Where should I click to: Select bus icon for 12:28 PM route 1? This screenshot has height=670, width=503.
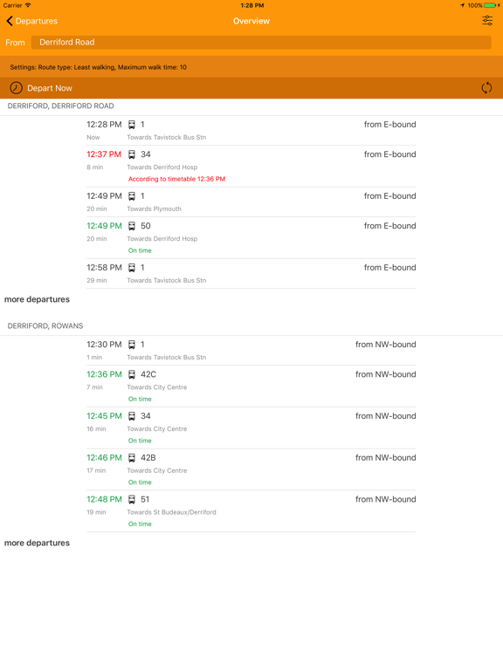(132, 125)
